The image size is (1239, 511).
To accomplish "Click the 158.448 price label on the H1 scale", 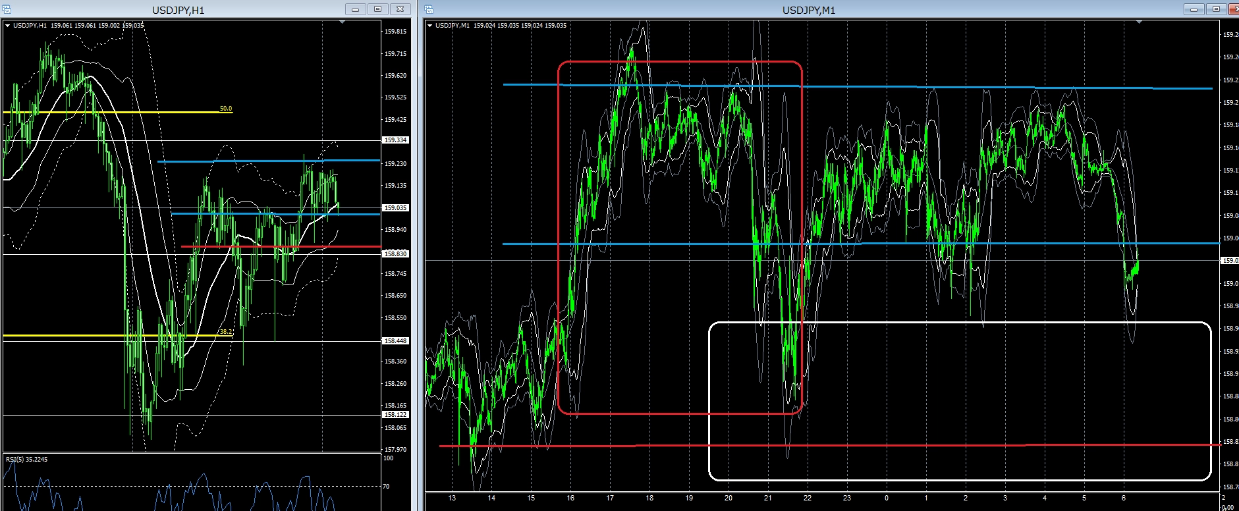I will click(x=395, y=340).
